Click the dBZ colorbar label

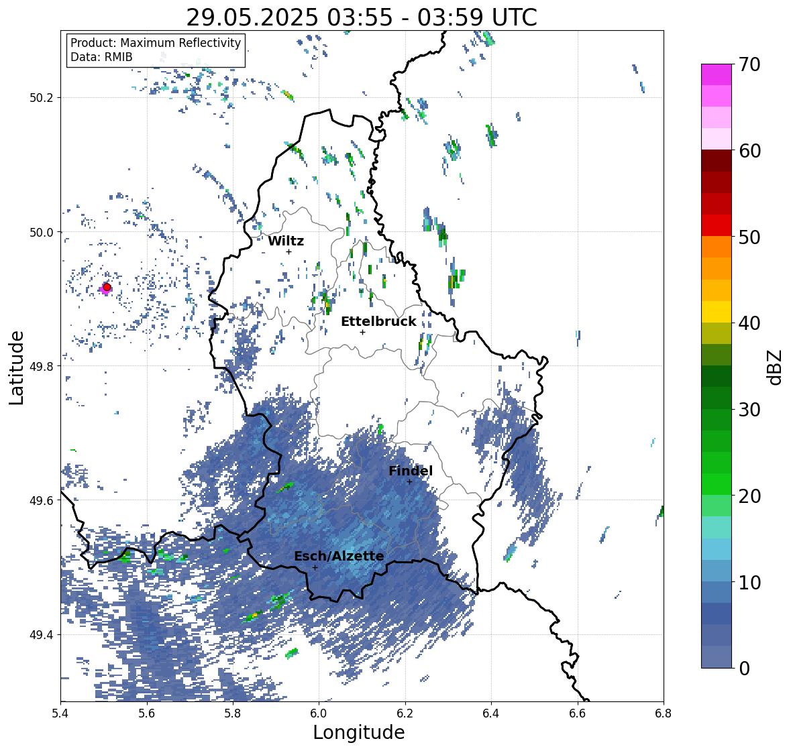pyautogui.click(x=776, y=367)
